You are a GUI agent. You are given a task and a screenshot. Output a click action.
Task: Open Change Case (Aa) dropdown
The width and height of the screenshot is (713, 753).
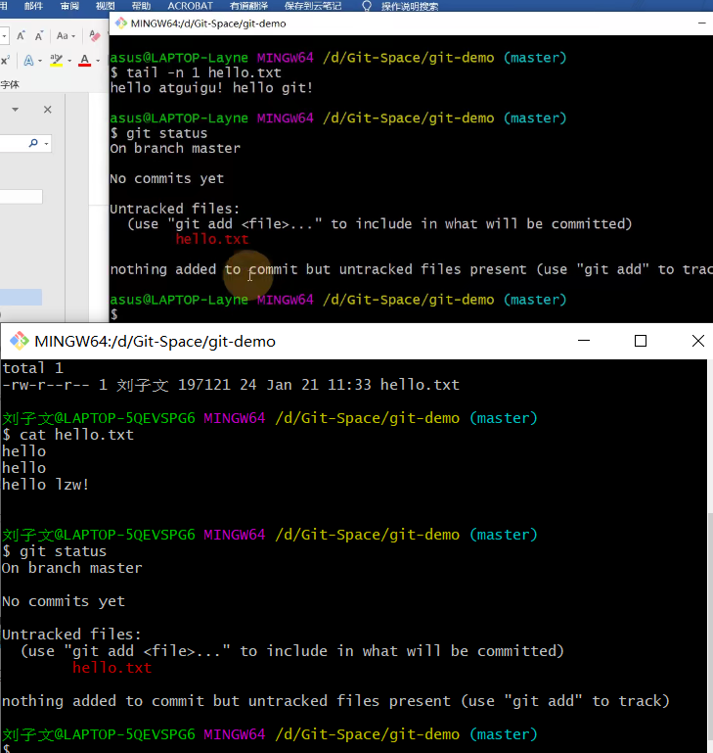[x=66, y=35]
